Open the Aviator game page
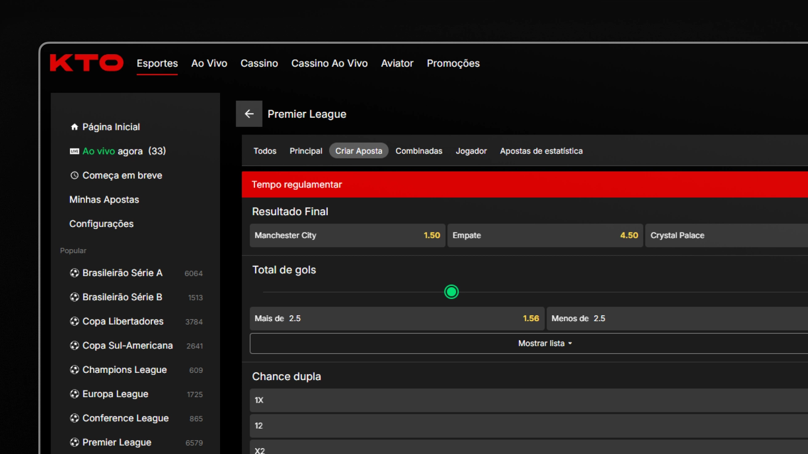This screenshot has width=808, height=454. click(397, 63)
